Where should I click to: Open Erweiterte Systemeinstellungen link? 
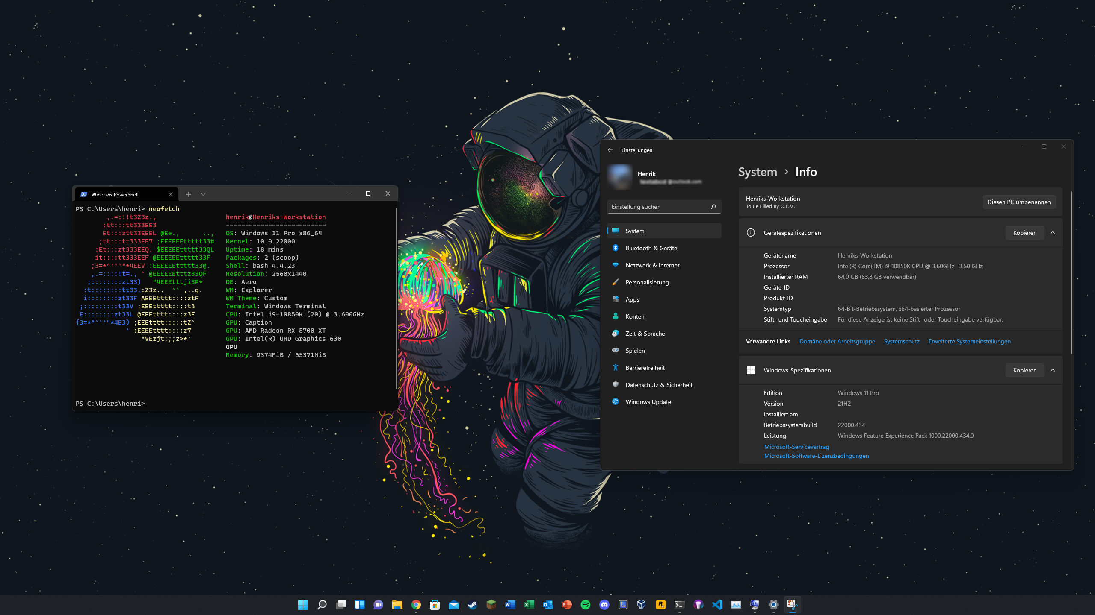969,341
